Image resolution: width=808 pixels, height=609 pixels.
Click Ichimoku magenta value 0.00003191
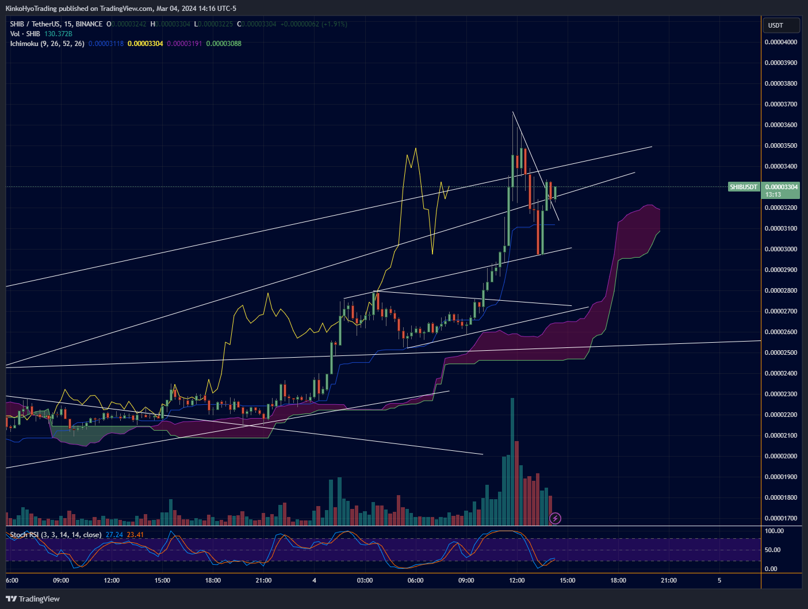pos(185,44)
